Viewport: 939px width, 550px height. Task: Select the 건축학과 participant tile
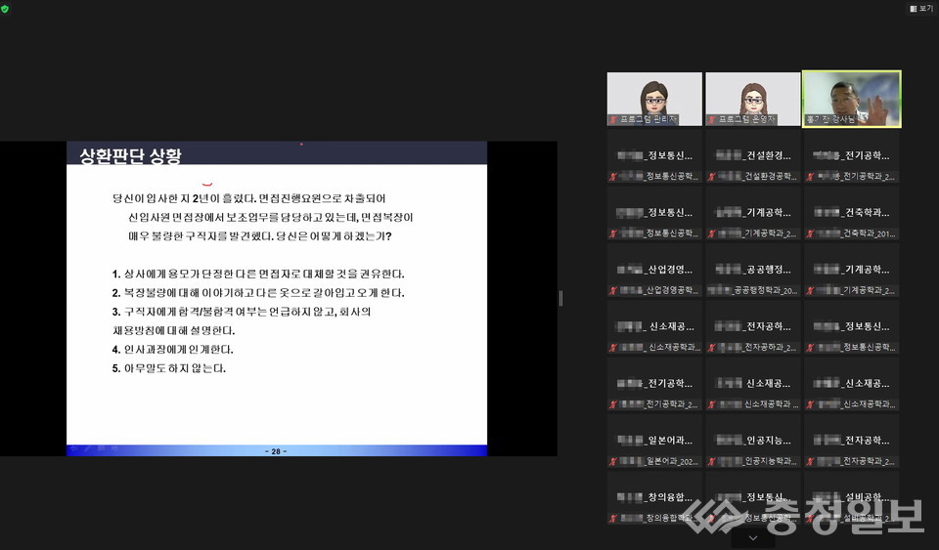point(852,213)
